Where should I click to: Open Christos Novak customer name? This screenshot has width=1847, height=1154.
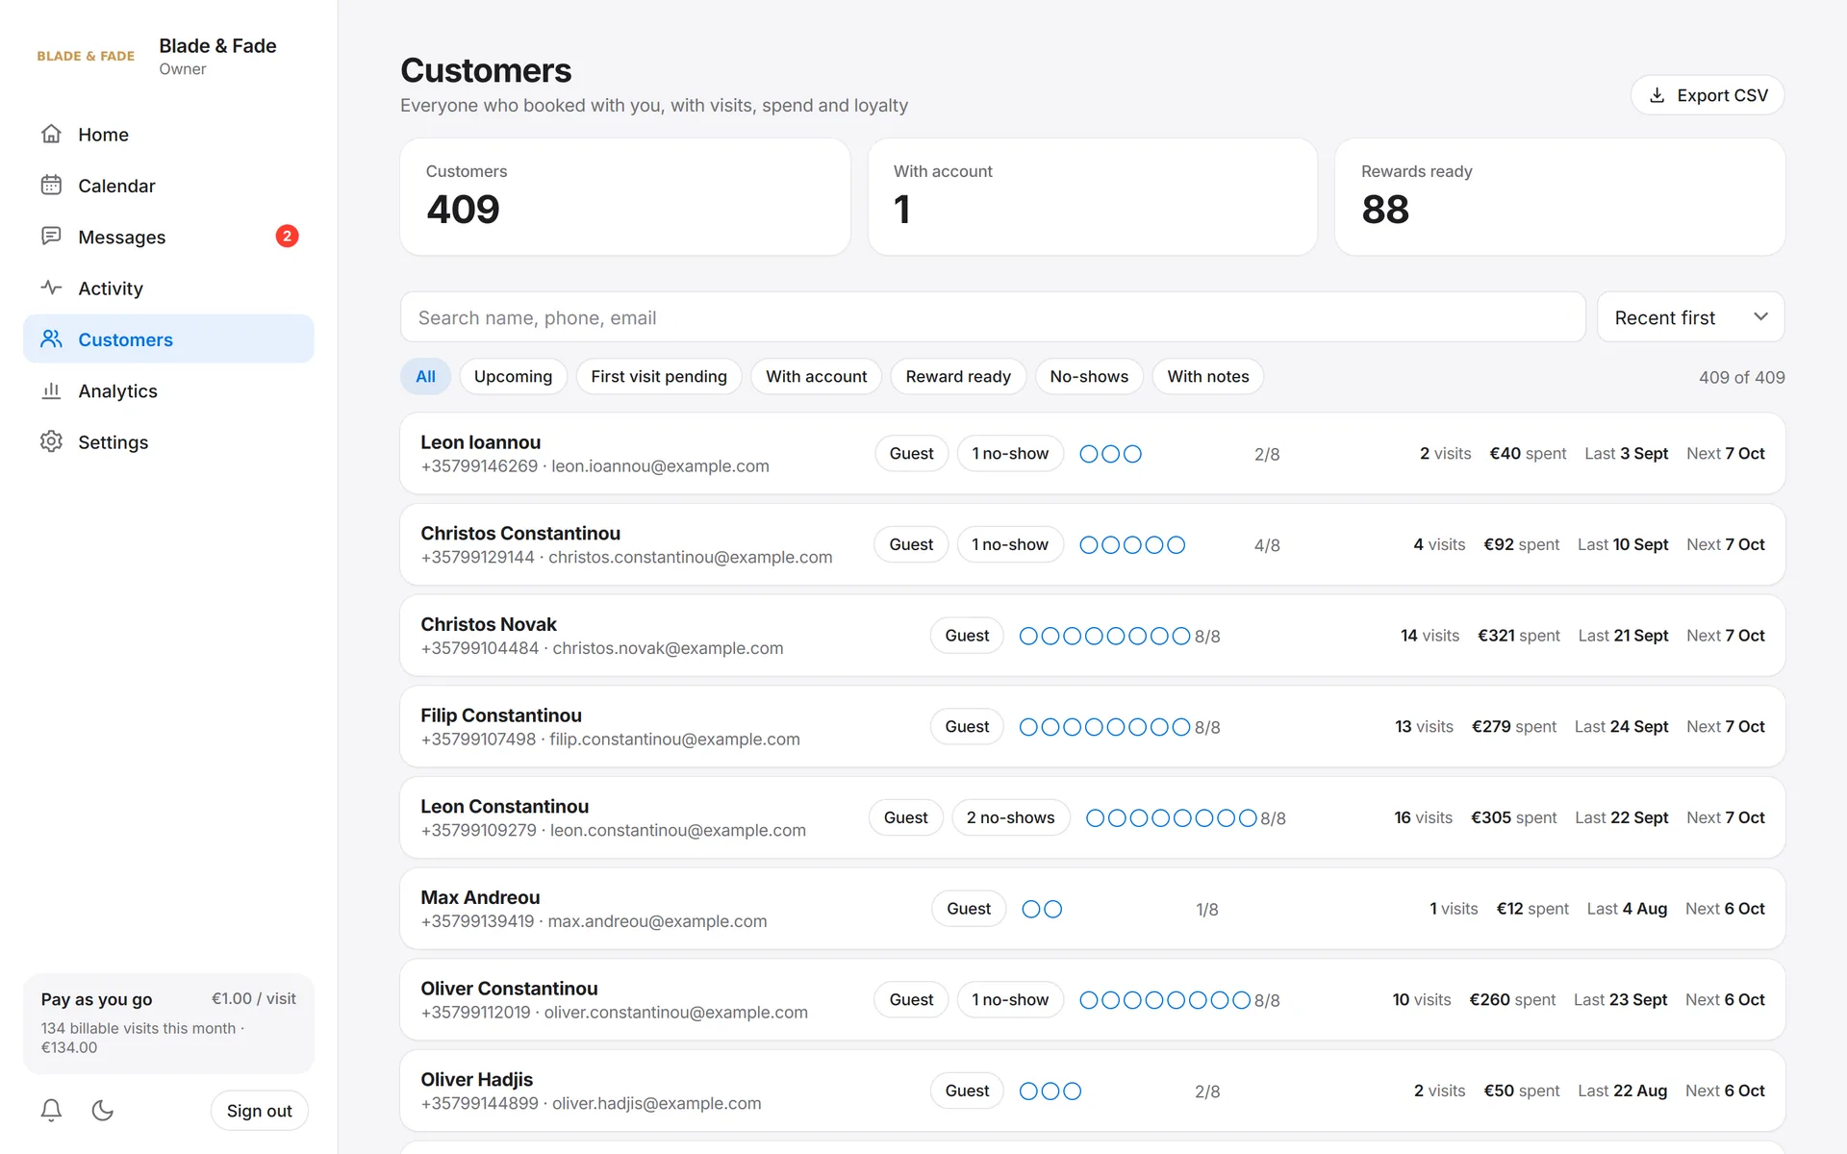click(489, 624)
